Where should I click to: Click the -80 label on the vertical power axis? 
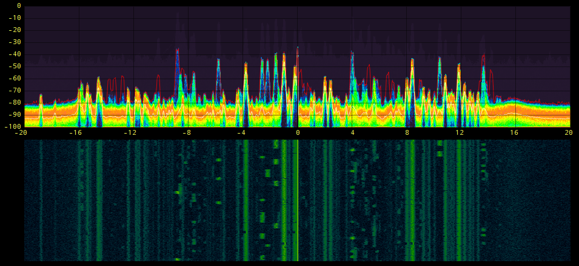pos(16,103)
